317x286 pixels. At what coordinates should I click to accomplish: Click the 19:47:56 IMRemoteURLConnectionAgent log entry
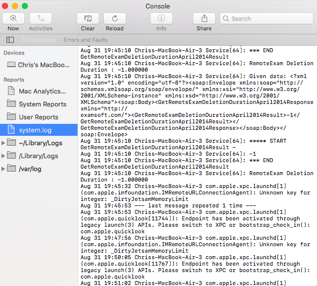[x=195, y=245]
